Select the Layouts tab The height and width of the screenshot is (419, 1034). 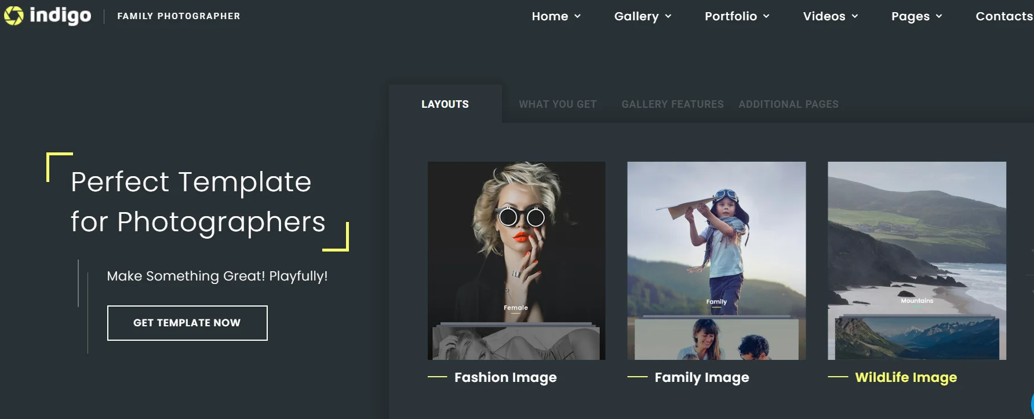[x=445, y=104]
